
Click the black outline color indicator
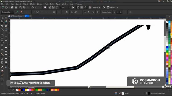click(x=149, y=93)
